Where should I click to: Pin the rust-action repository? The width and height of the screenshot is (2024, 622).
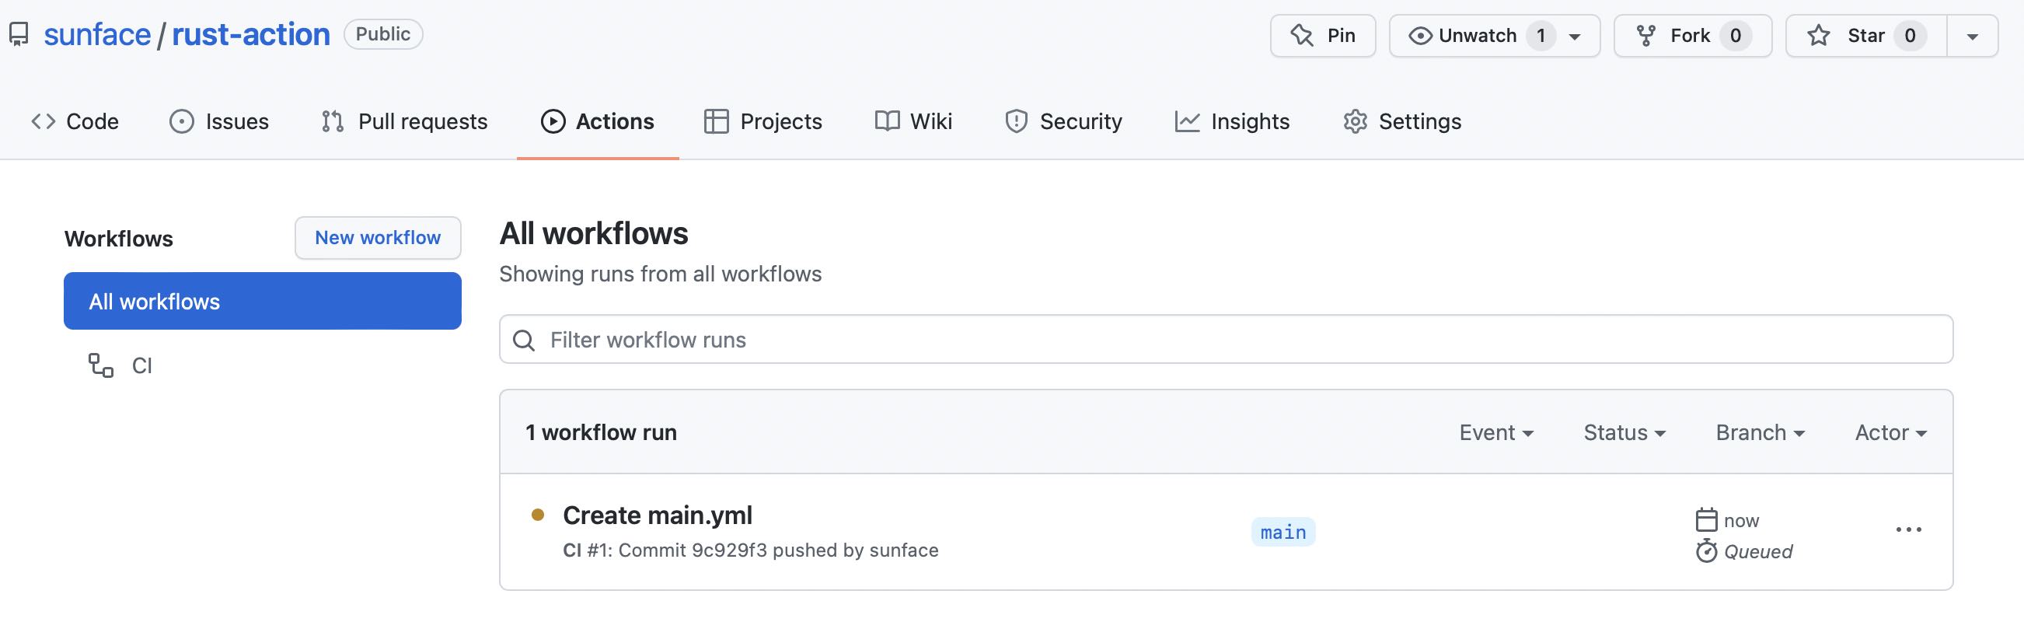[x=1323, y=36]
